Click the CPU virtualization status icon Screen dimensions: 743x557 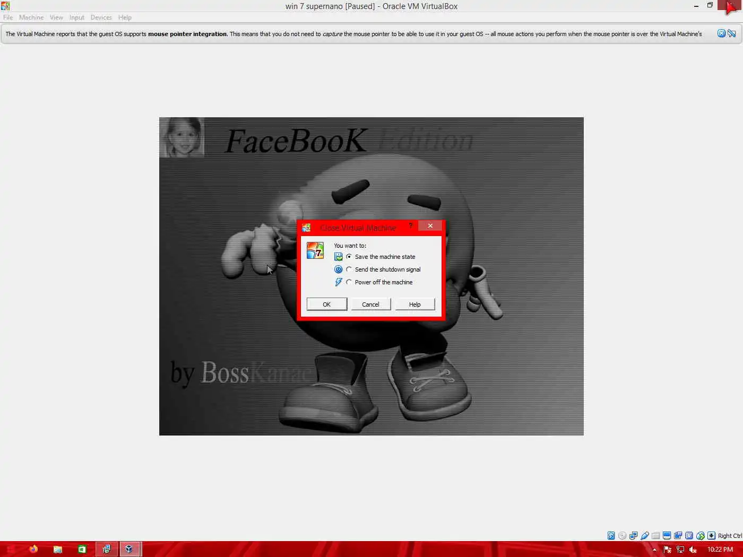[689, 536]
